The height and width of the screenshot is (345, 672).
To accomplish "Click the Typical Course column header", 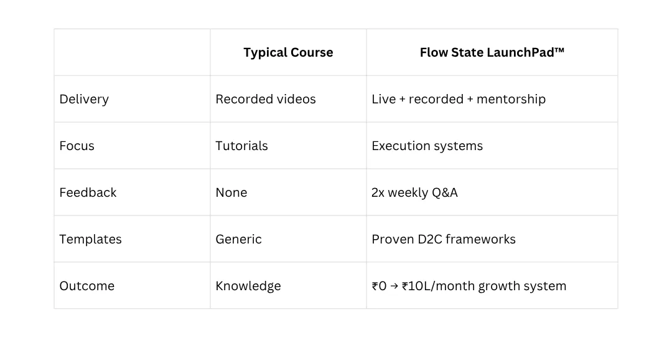I will [x=289, y=52].
